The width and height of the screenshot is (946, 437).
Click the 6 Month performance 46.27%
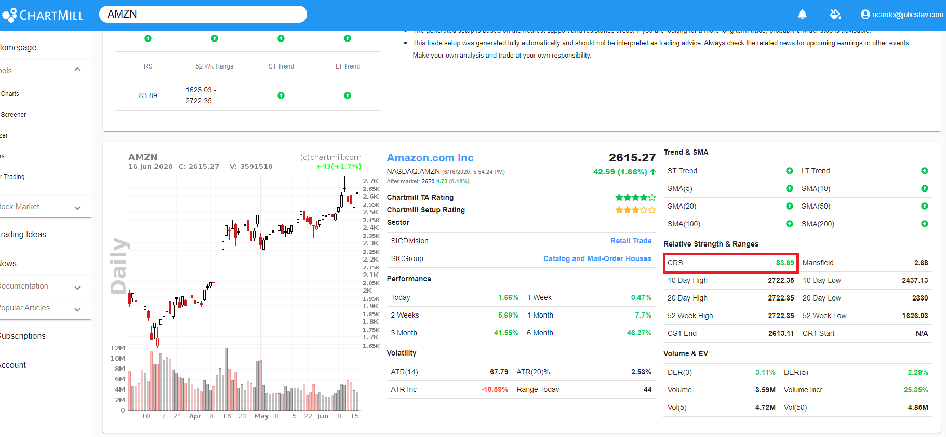click(x=639, y=333)
